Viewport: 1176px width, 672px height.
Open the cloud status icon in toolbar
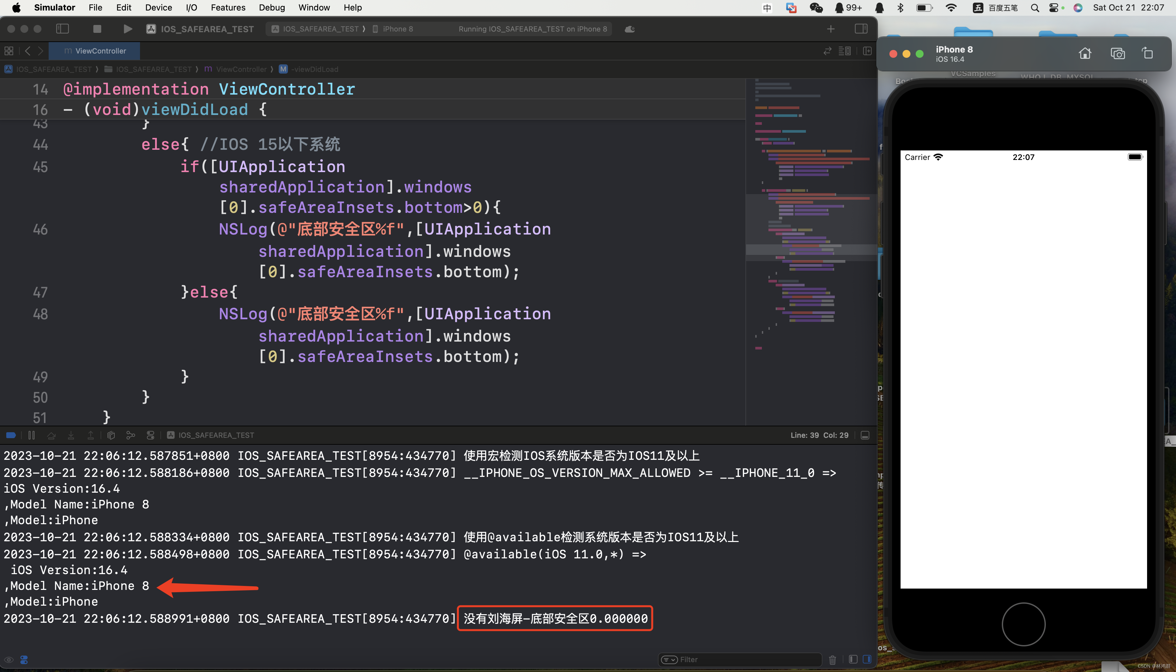[629, 29]
